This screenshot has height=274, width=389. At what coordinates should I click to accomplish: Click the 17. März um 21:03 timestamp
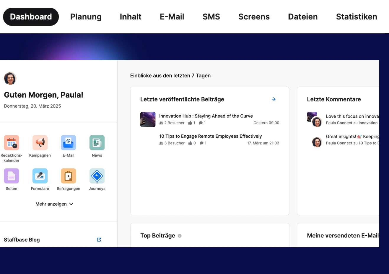tap(263, 143)
